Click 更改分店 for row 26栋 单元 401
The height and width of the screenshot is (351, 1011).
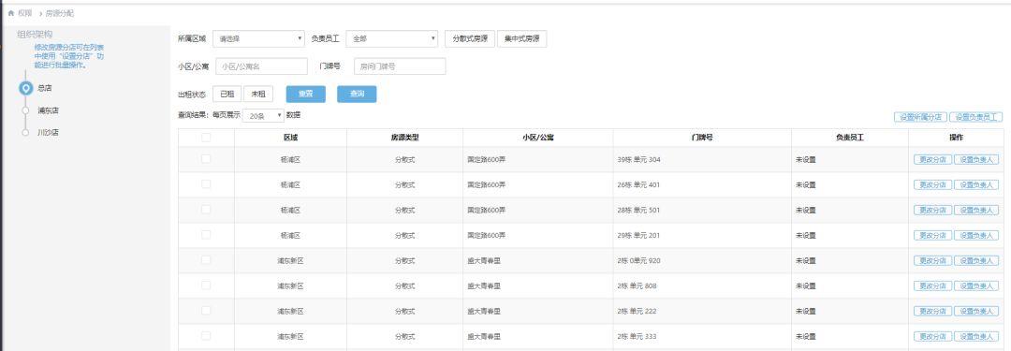pyautogui.click(x=932, y=184)
